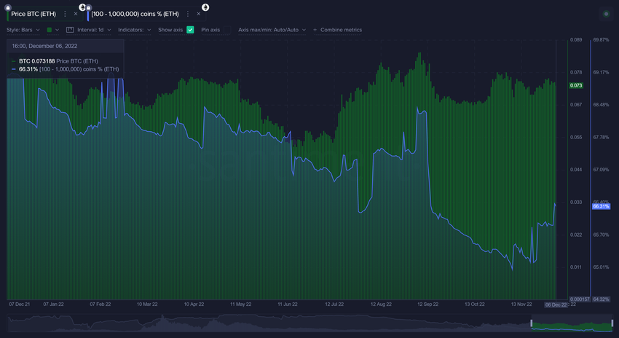This screenshot has height=338, width=619.
Task: Expand the Style: Bars dropdown
Action: pyautogui.click(x=24, y=30)
